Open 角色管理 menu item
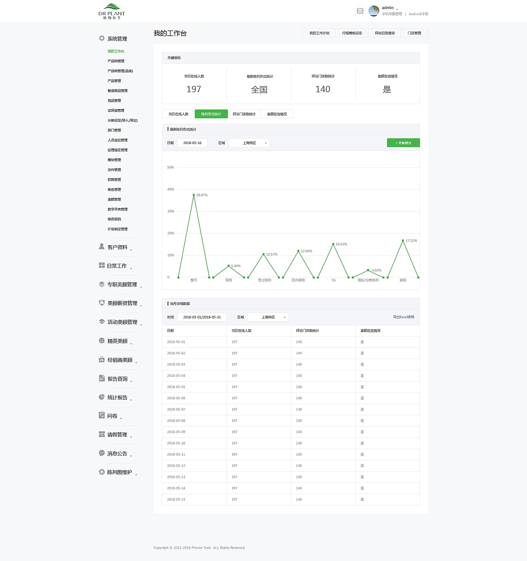527x561 pixels. tap(114, 189)
